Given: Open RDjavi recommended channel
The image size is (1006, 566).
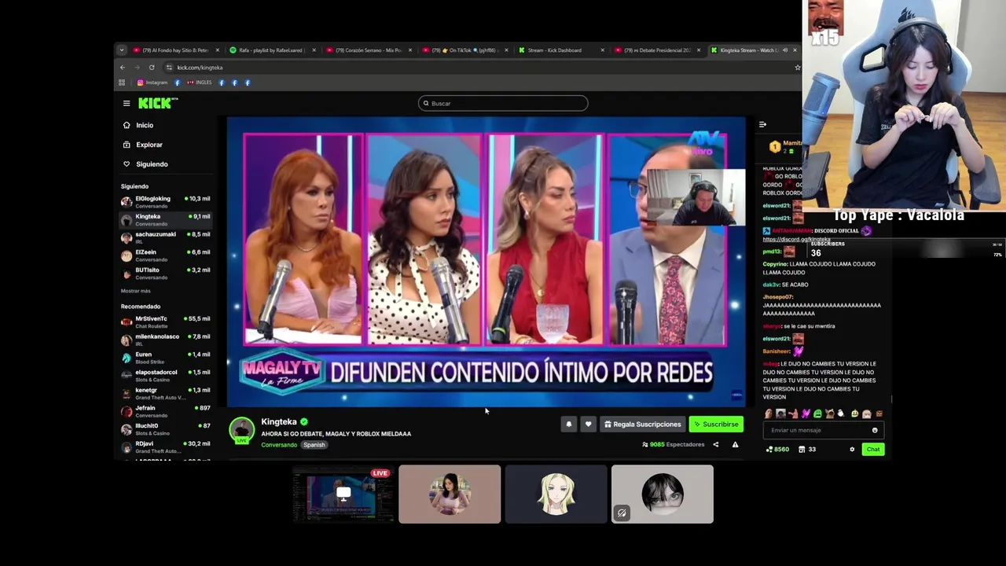Looking at the screenshot, I should tap(165, 447).
